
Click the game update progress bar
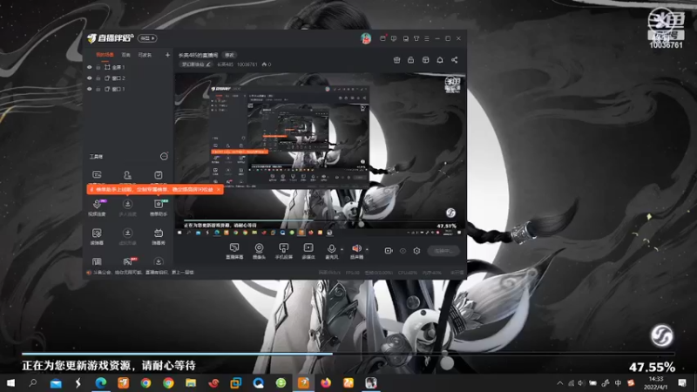coord(348,354)
